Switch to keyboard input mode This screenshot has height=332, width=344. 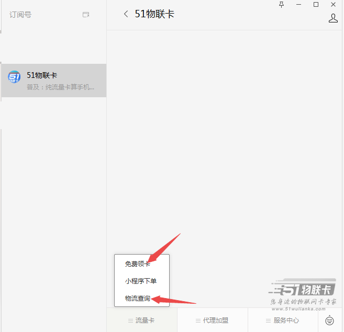tap(329, 320)
